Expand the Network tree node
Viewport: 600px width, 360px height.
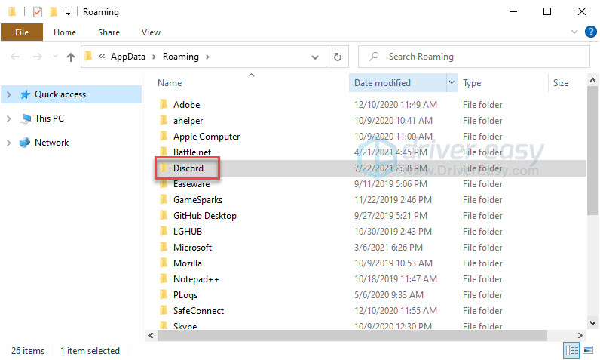pyautogui.click(x=9, y=143)
